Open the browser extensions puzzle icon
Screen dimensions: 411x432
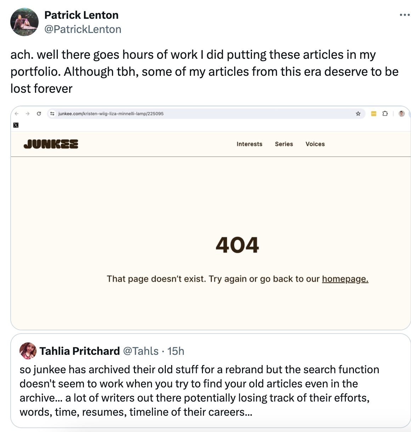pyautogui.click(x=385, y=114)
